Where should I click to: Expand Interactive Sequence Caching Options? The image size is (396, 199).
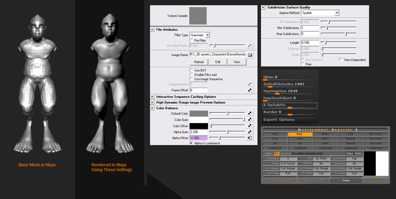[152, 97]
